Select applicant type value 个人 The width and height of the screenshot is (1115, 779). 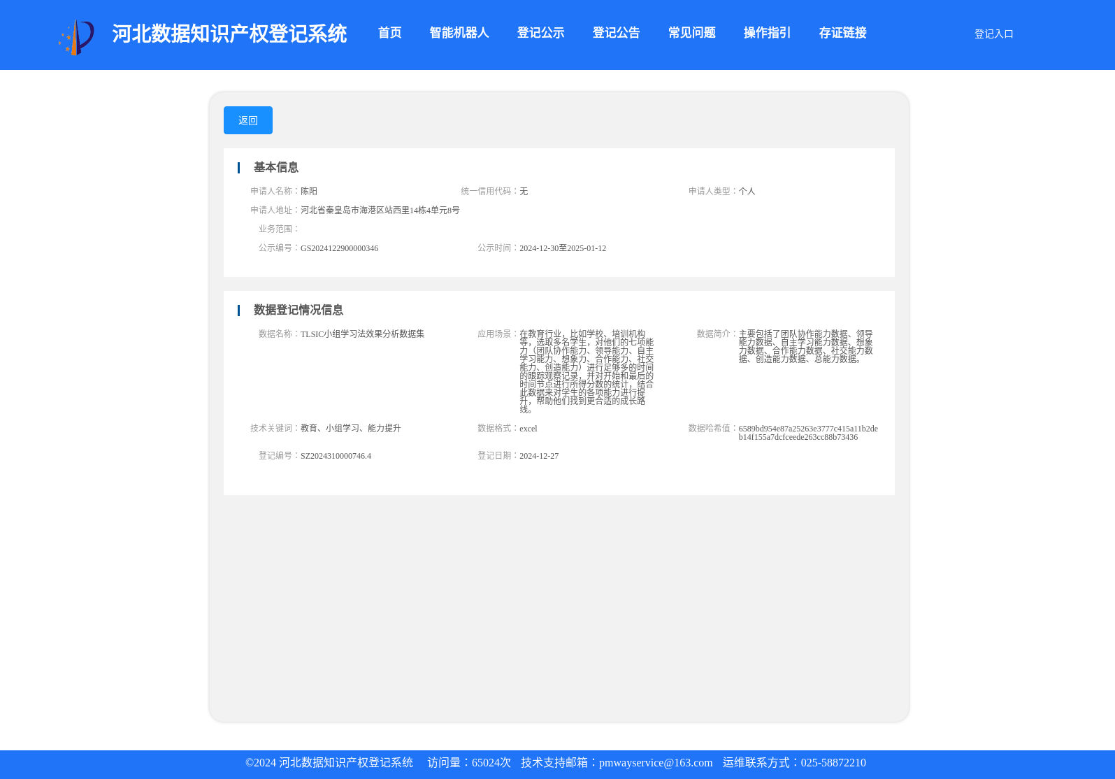point(747,191)
